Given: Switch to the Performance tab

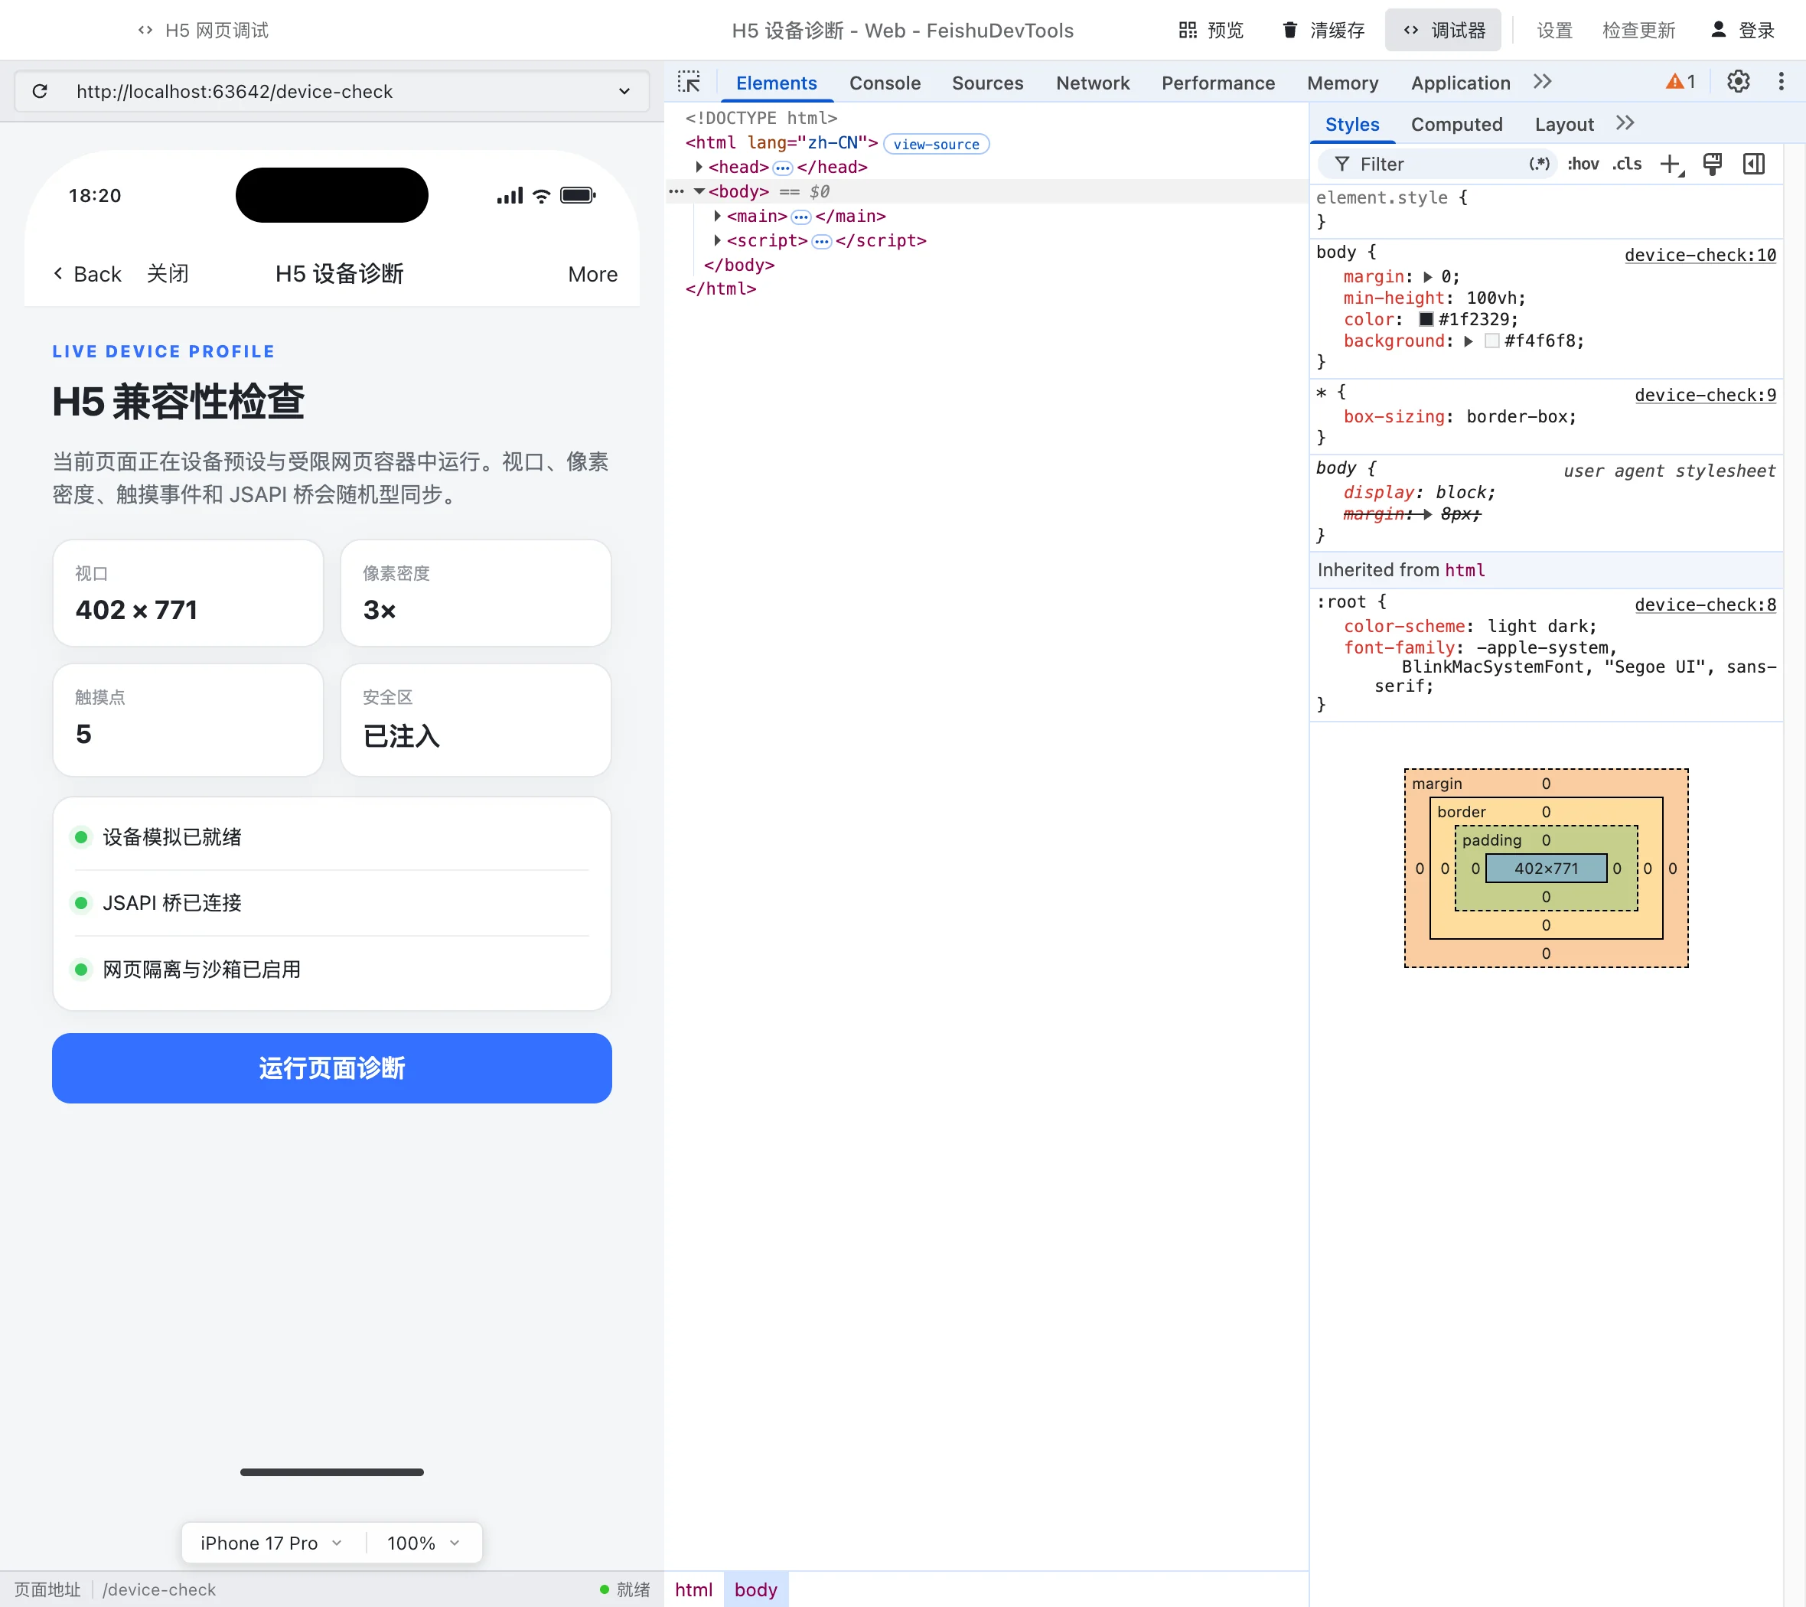Looking at the screenshot, I should (x=1218, y=83).
